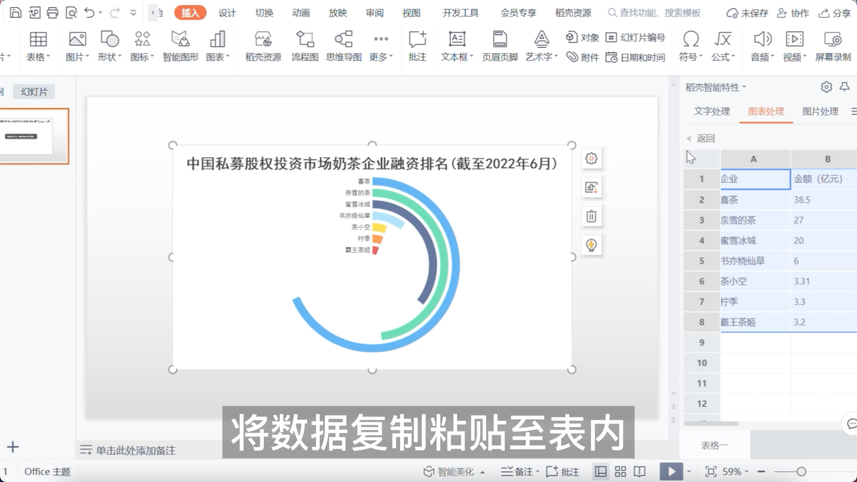Click the Undo arrow icon

pyautogui.click(x=89, y=12)
